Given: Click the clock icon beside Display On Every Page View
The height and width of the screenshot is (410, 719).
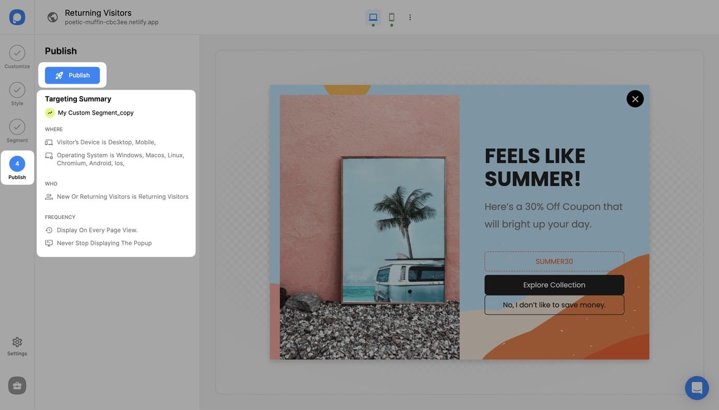Looking at the screenshot, I should (49, 230).
